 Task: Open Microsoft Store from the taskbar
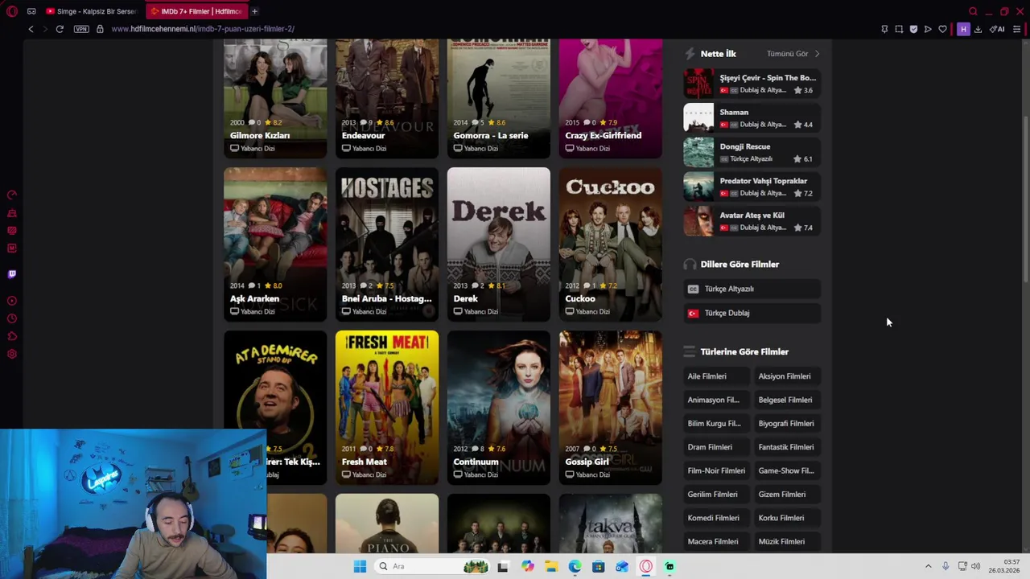[598, 566]
